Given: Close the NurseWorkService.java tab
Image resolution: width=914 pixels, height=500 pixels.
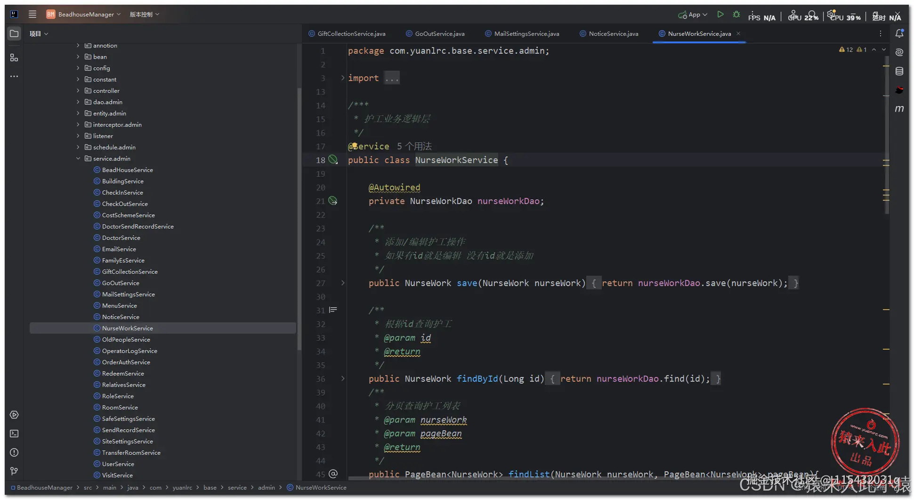Looking at the screenshot, I should [x=738, y=33].
